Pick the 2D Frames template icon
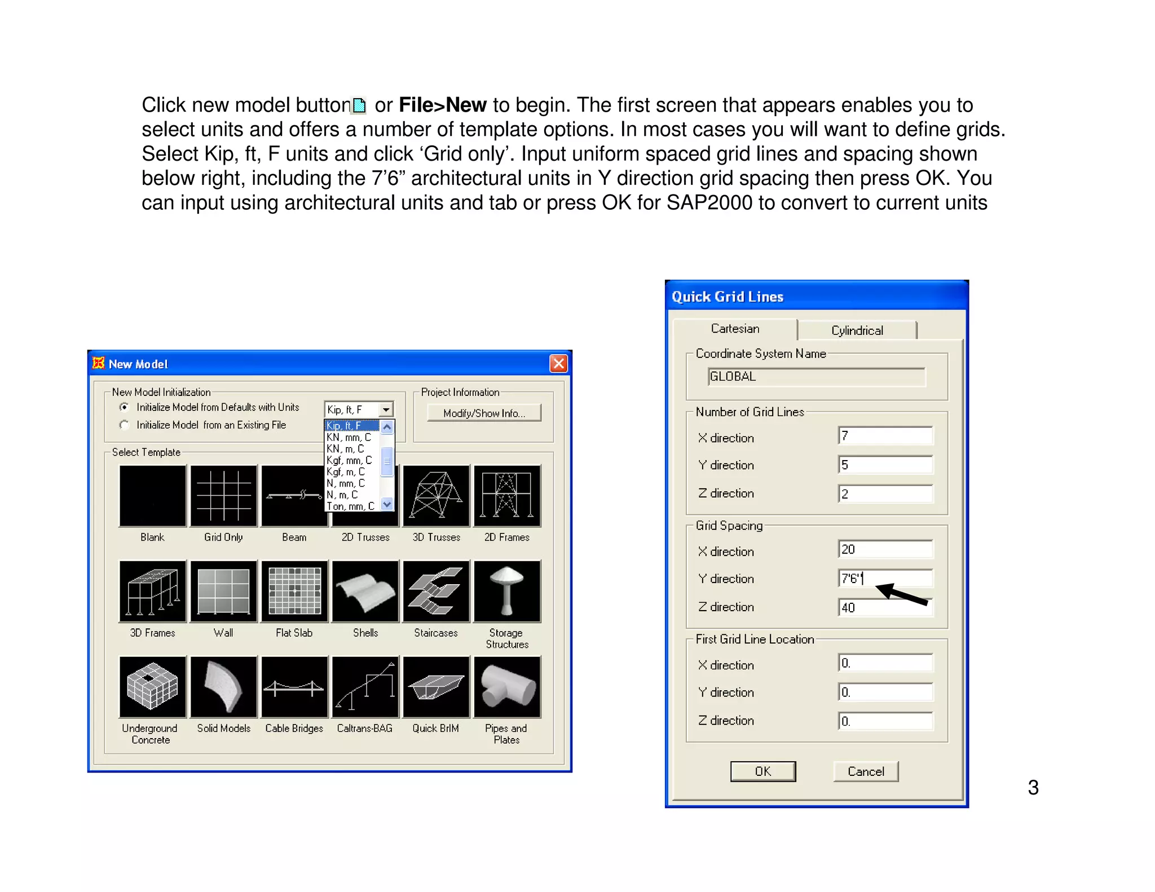Image resolution: width=1155 pixels, height=892 pixels. 506,496
